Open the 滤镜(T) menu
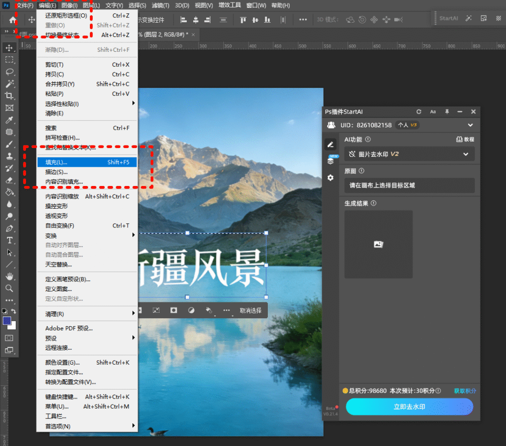Viewport: 506px width, 446px height. 160,5
